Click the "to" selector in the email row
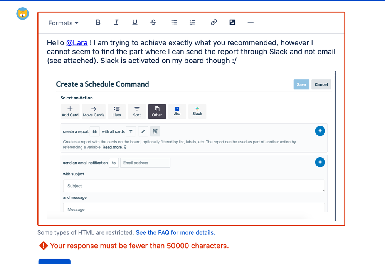 (x=114, y=163)
